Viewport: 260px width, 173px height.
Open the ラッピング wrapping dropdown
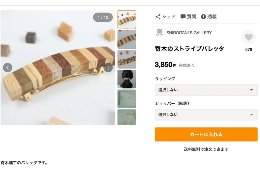(x=206, y=90)
